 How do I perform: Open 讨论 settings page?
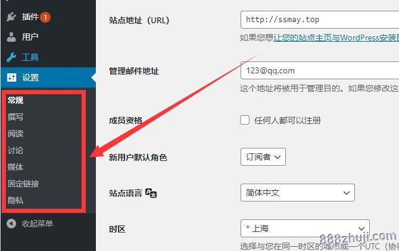(x=15, y=150)
